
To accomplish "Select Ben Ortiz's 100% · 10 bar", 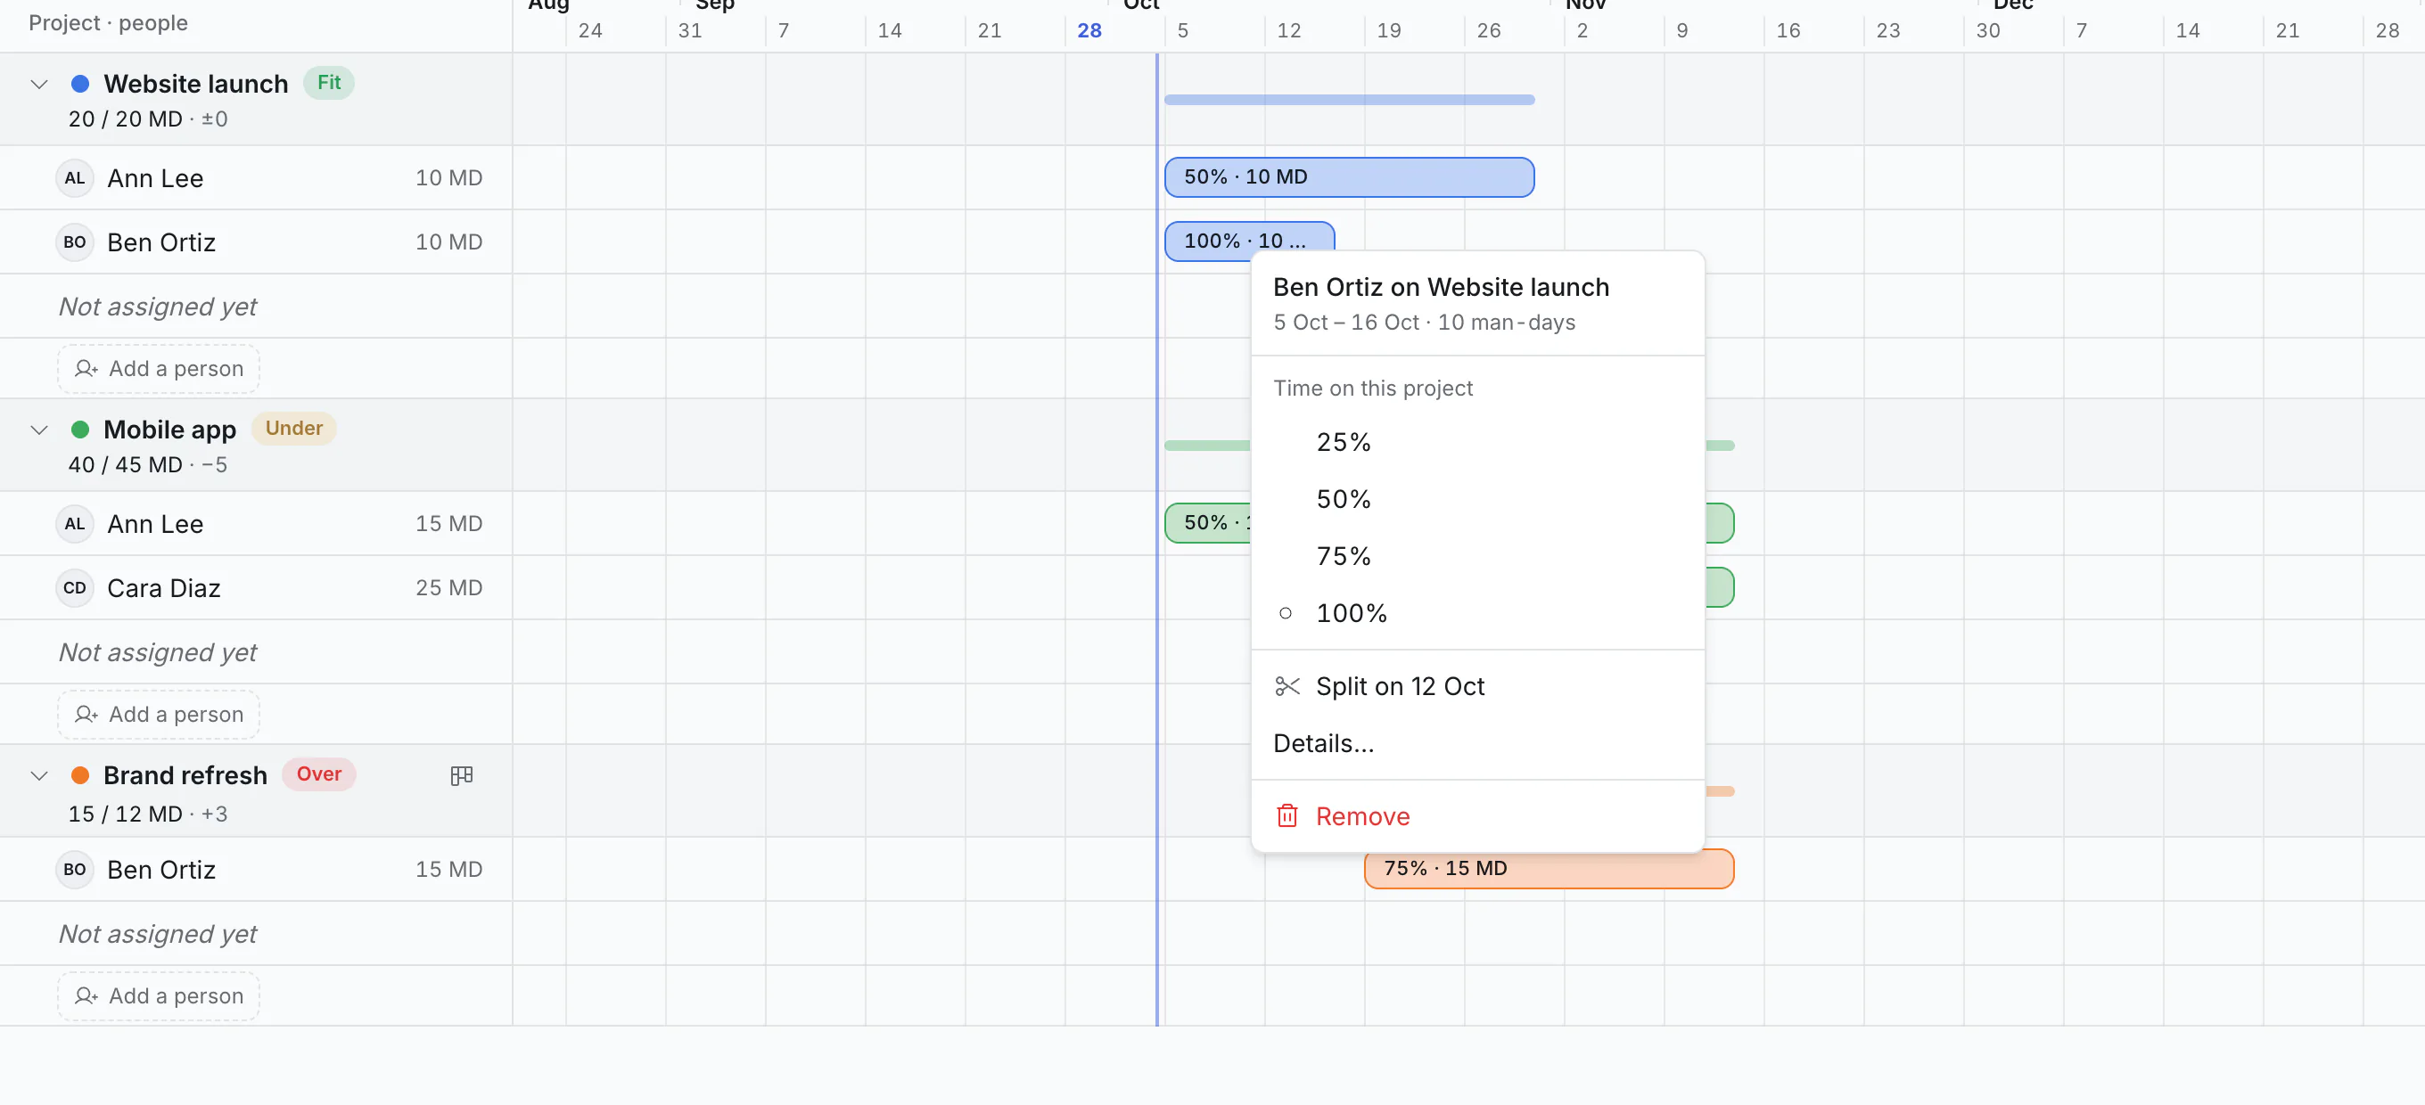I will [1249, 239].
